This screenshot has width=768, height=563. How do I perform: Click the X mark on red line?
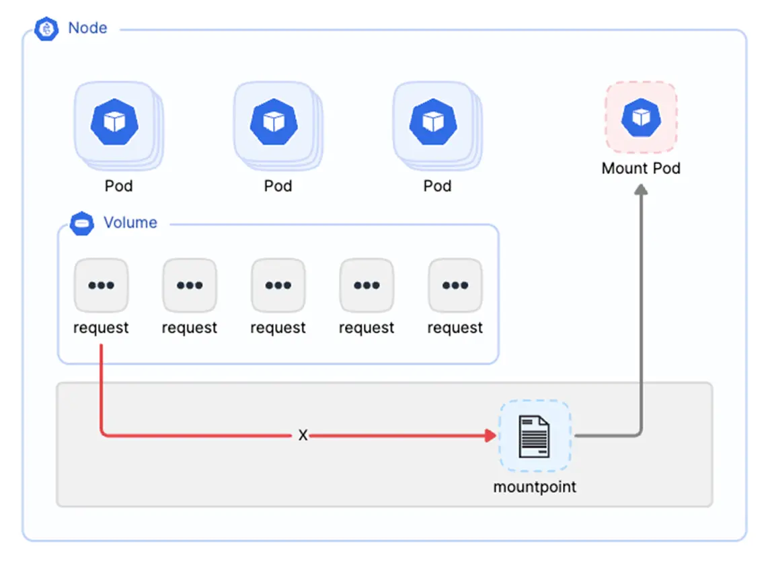303,436
